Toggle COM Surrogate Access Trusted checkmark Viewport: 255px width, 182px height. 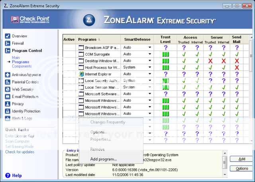click(x=184, y=54)
